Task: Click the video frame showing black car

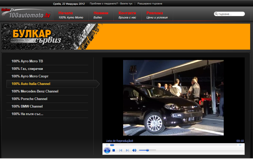Action: [173, 98]
